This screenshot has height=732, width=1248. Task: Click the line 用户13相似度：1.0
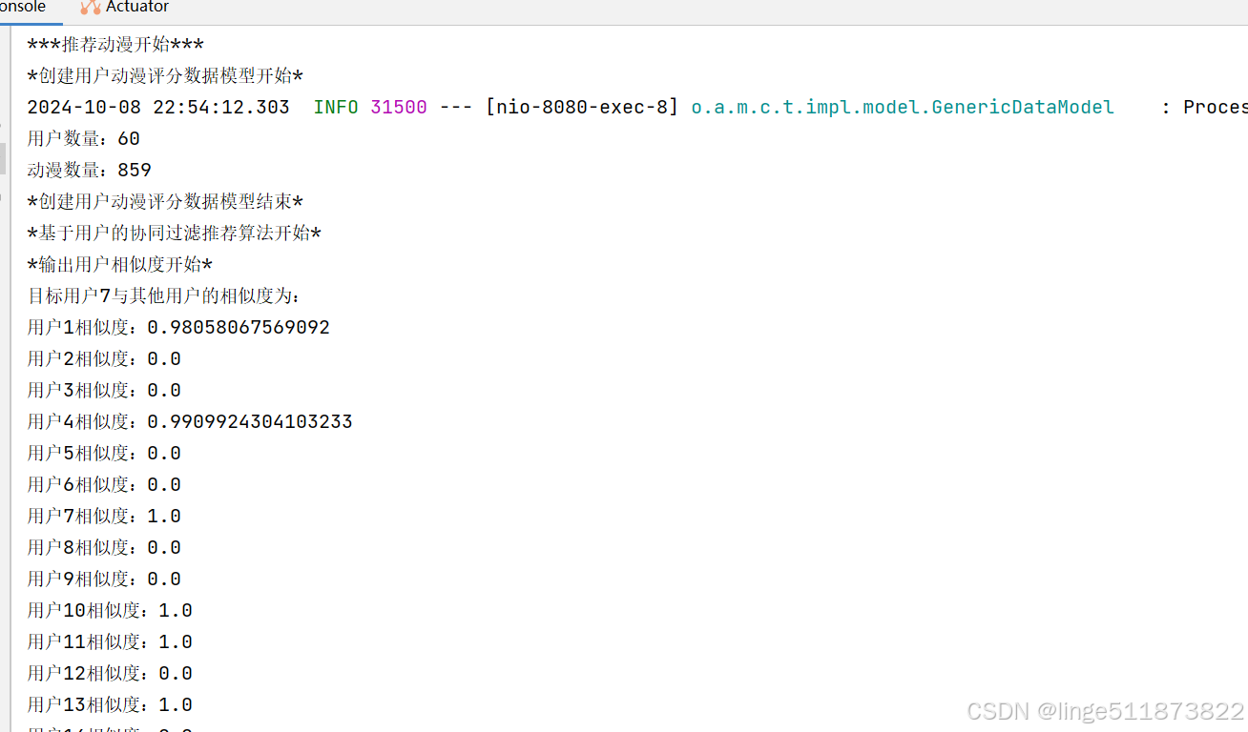[110, 705]
